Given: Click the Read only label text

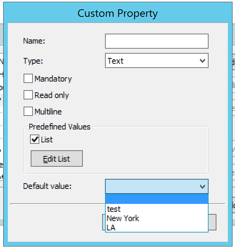Looking at the screenshot, I should pyautogui.click(x=52, y=95).
